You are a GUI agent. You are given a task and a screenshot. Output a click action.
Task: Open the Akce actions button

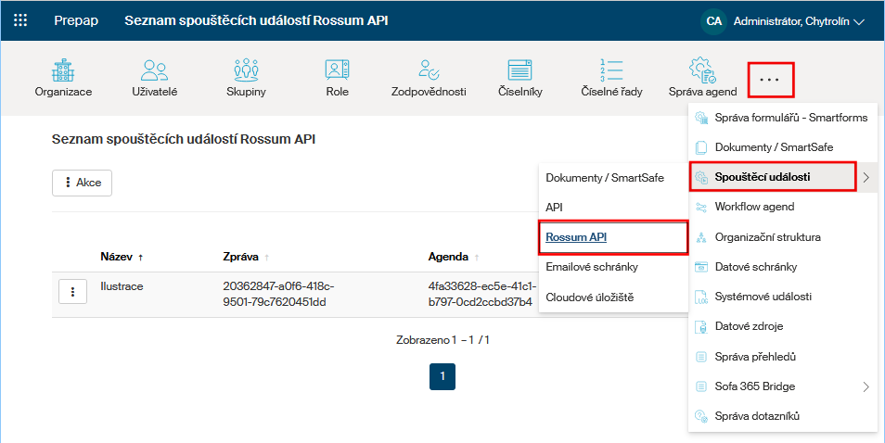point(82,183)
